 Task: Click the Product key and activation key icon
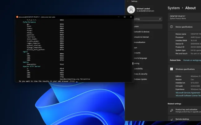pyautogui.click(x=172, y=110)
